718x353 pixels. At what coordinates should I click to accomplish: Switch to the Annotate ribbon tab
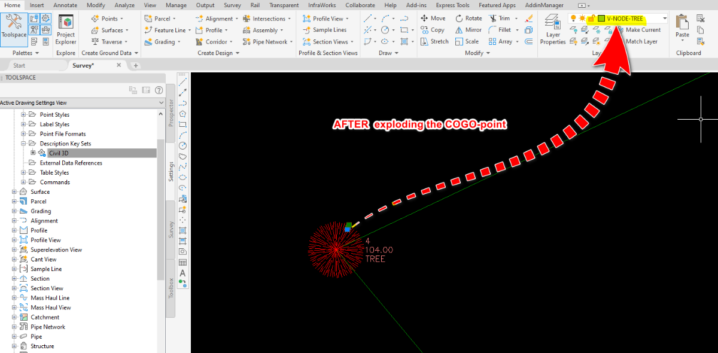pyautogui.click(x=65, y=5)
